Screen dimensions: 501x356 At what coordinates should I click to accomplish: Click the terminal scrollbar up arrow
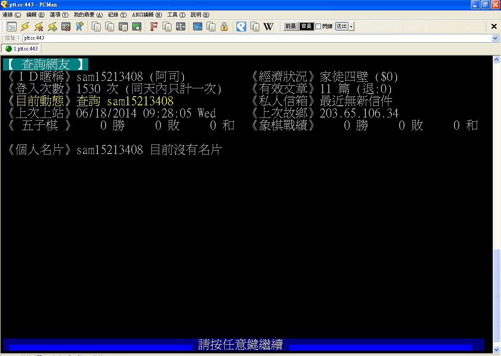(x=496, y=59)
